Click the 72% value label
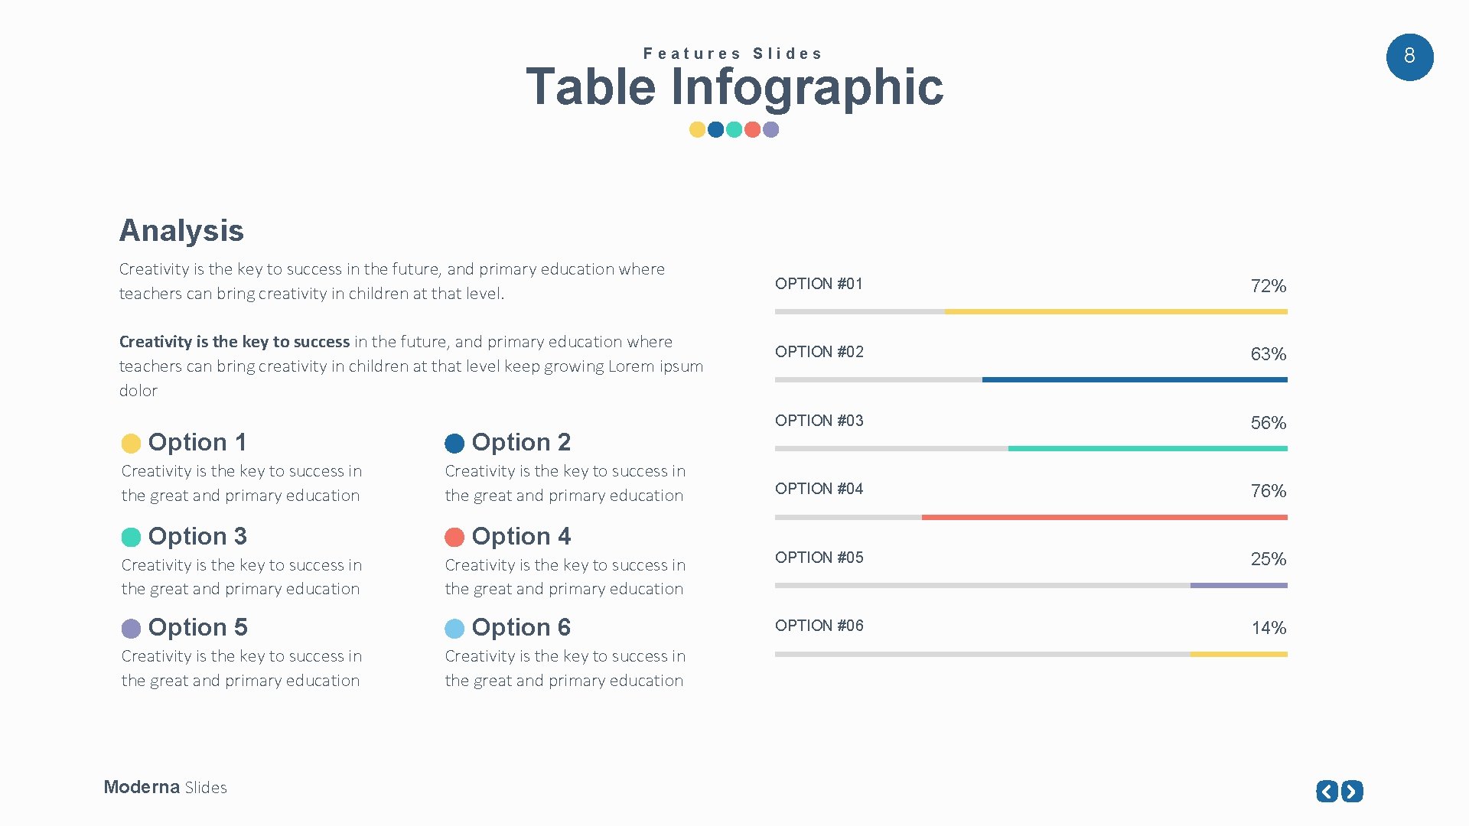Screen dimensions: 1469x826 [x=1268, y=286]
